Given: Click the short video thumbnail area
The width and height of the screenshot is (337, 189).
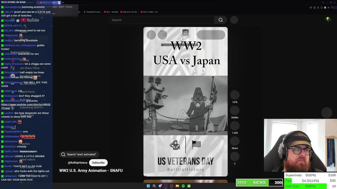Looking at the screenshot, I should tap(185, 106).
